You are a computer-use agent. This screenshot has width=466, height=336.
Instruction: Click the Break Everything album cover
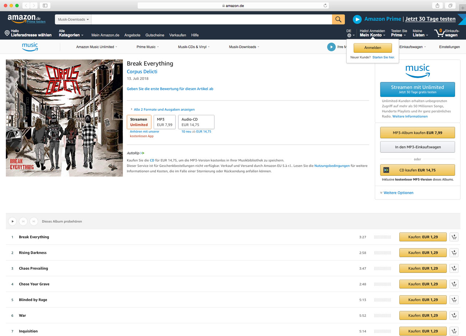[64, 118]
